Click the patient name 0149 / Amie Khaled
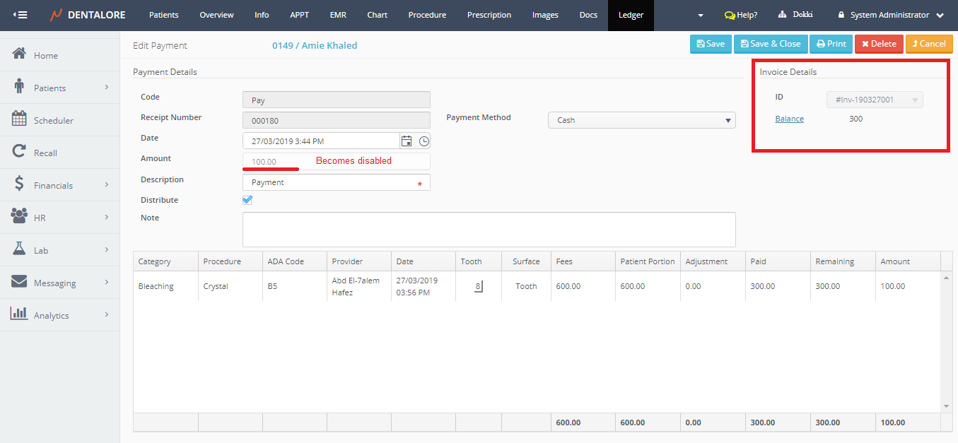The height and width of the screenshot is (443, 958). [x=315, y=45]
